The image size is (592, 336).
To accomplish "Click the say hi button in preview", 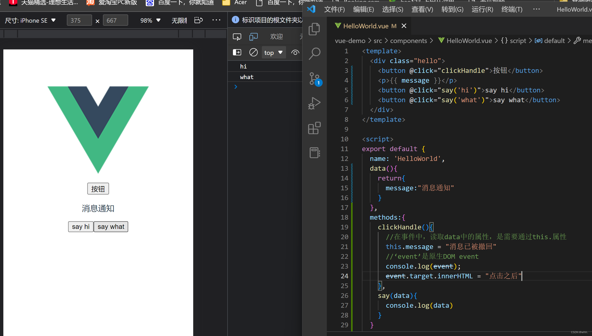I will click(80, 226).
